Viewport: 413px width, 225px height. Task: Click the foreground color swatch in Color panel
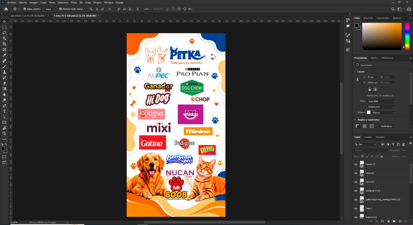356,26
